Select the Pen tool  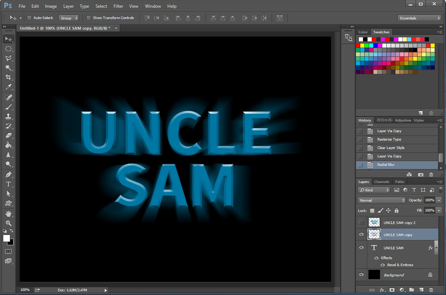pyautogui.click(x=8, y=175)
